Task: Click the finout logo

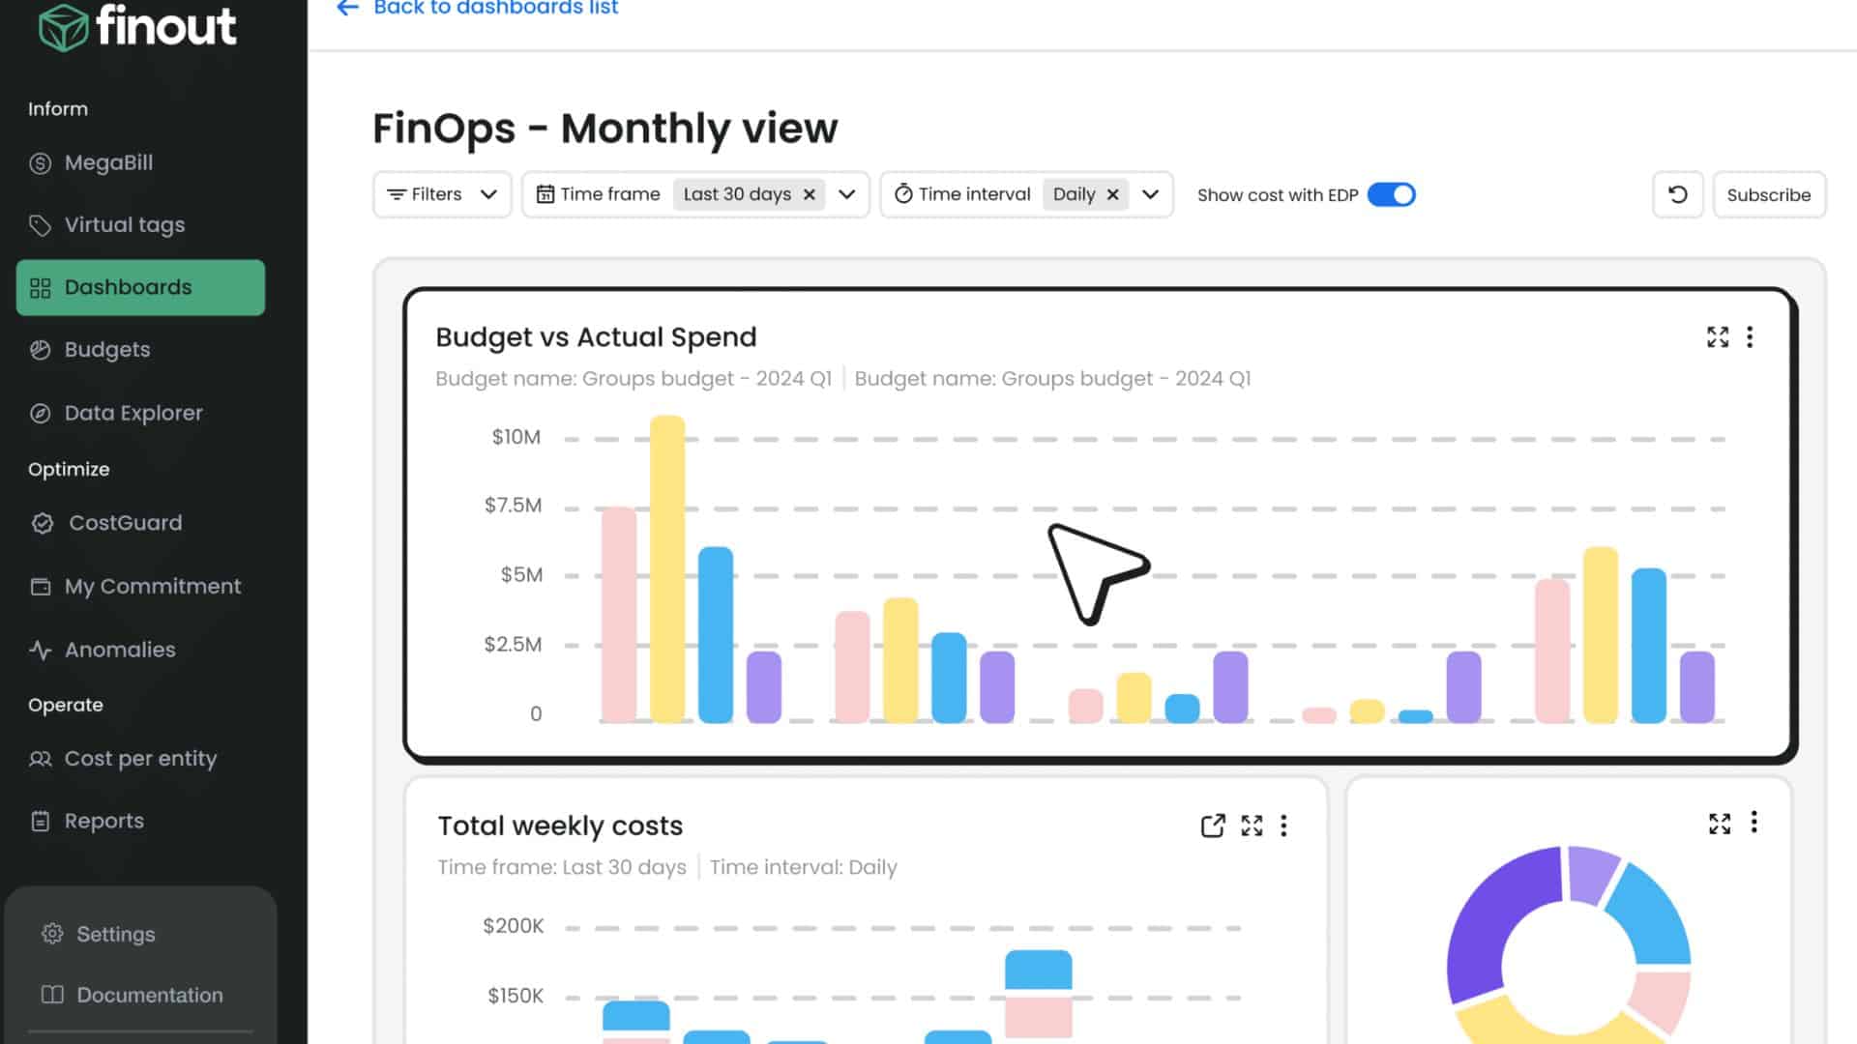Action: click(137, 26)
